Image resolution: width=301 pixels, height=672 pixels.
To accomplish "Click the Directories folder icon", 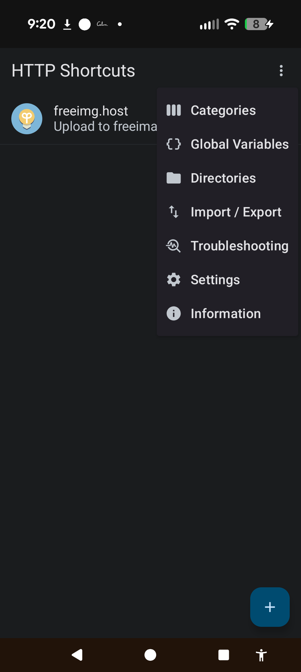I will click(x=173, y=178).
